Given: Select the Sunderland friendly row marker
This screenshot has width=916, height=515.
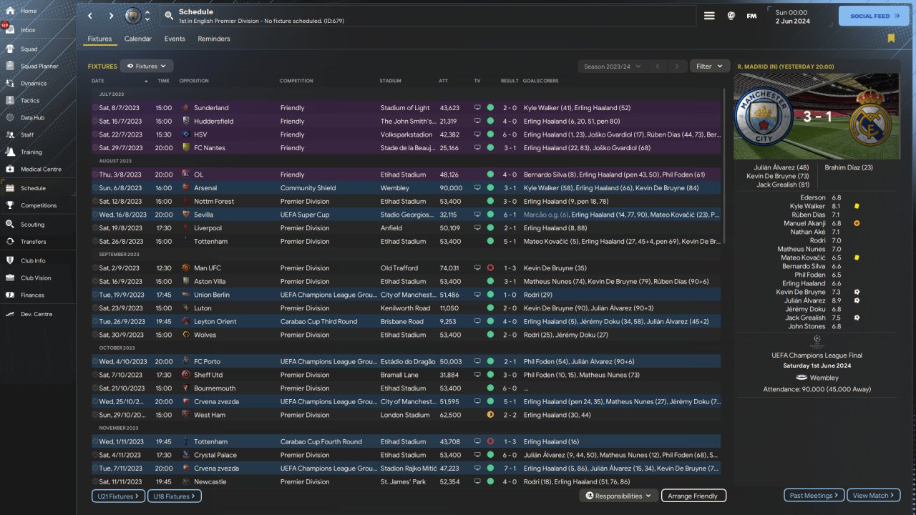Looking at the screenshot, I should tap(95, 108).
